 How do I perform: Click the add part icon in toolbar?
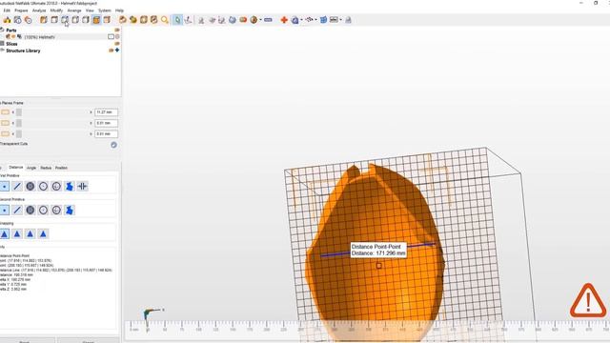(x=7, y=20)
